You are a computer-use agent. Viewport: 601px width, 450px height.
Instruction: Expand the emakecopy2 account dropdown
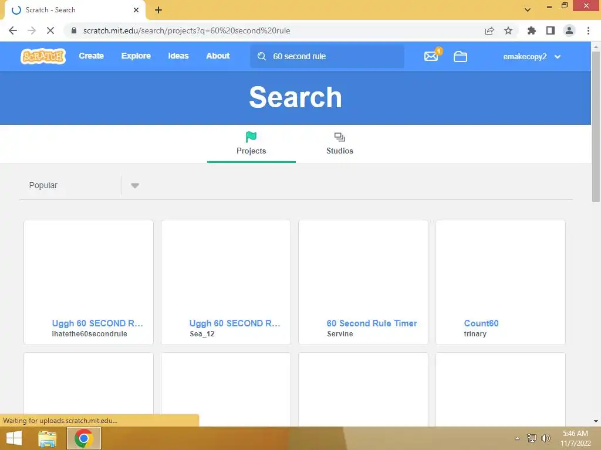pos(532,57)
